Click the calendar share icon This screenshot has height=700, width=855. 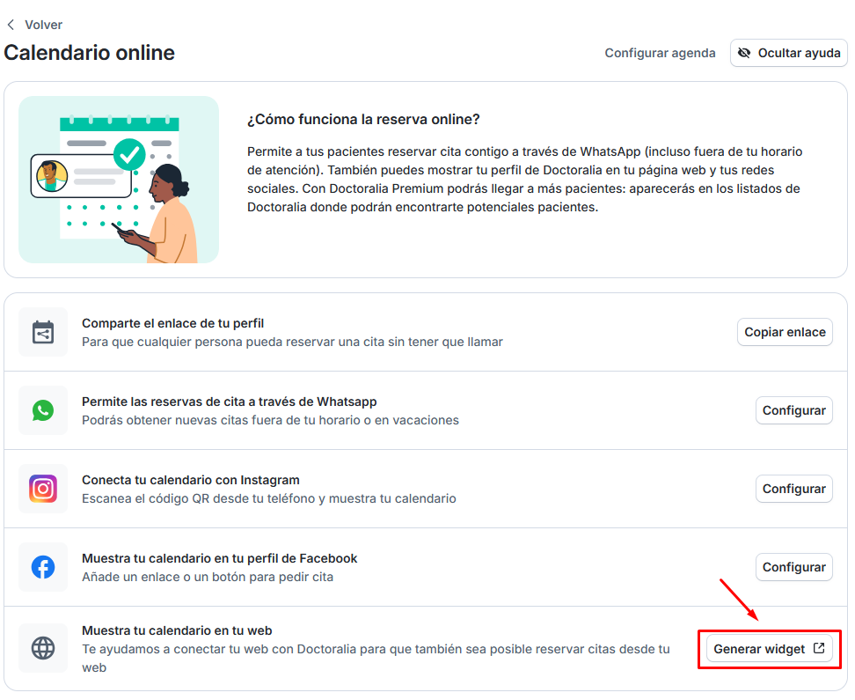coord(43,332)
